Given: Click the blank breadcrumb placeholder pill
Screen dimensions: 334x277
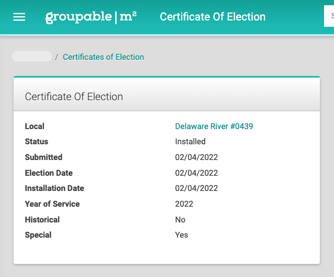Looking at the screenshot, I should pyautogui.click(x=32, y=56).
